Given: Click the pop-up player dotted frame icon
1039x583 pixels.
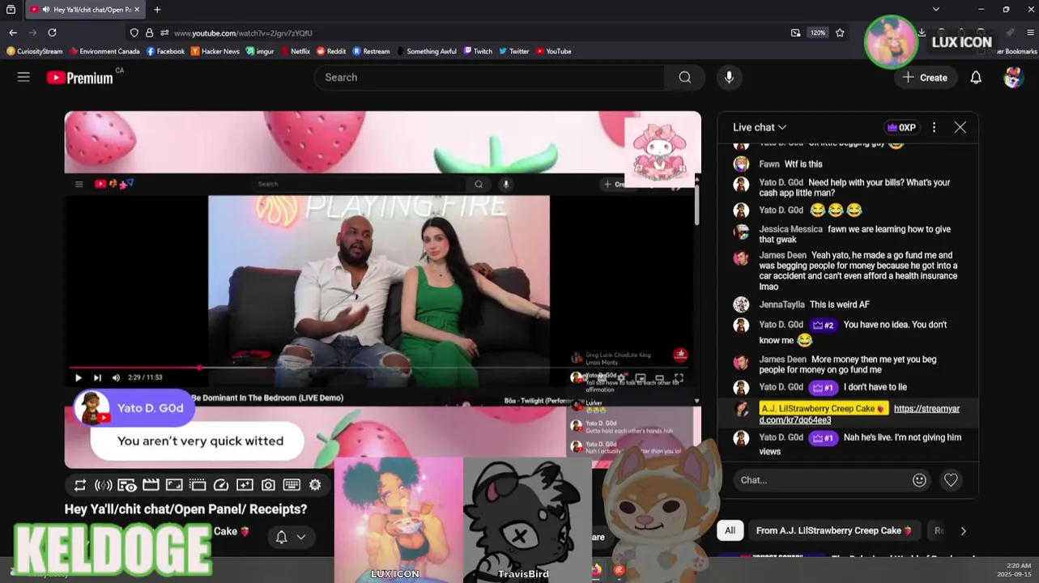Looking at the screenshot, I should click(x=198, y=485).
